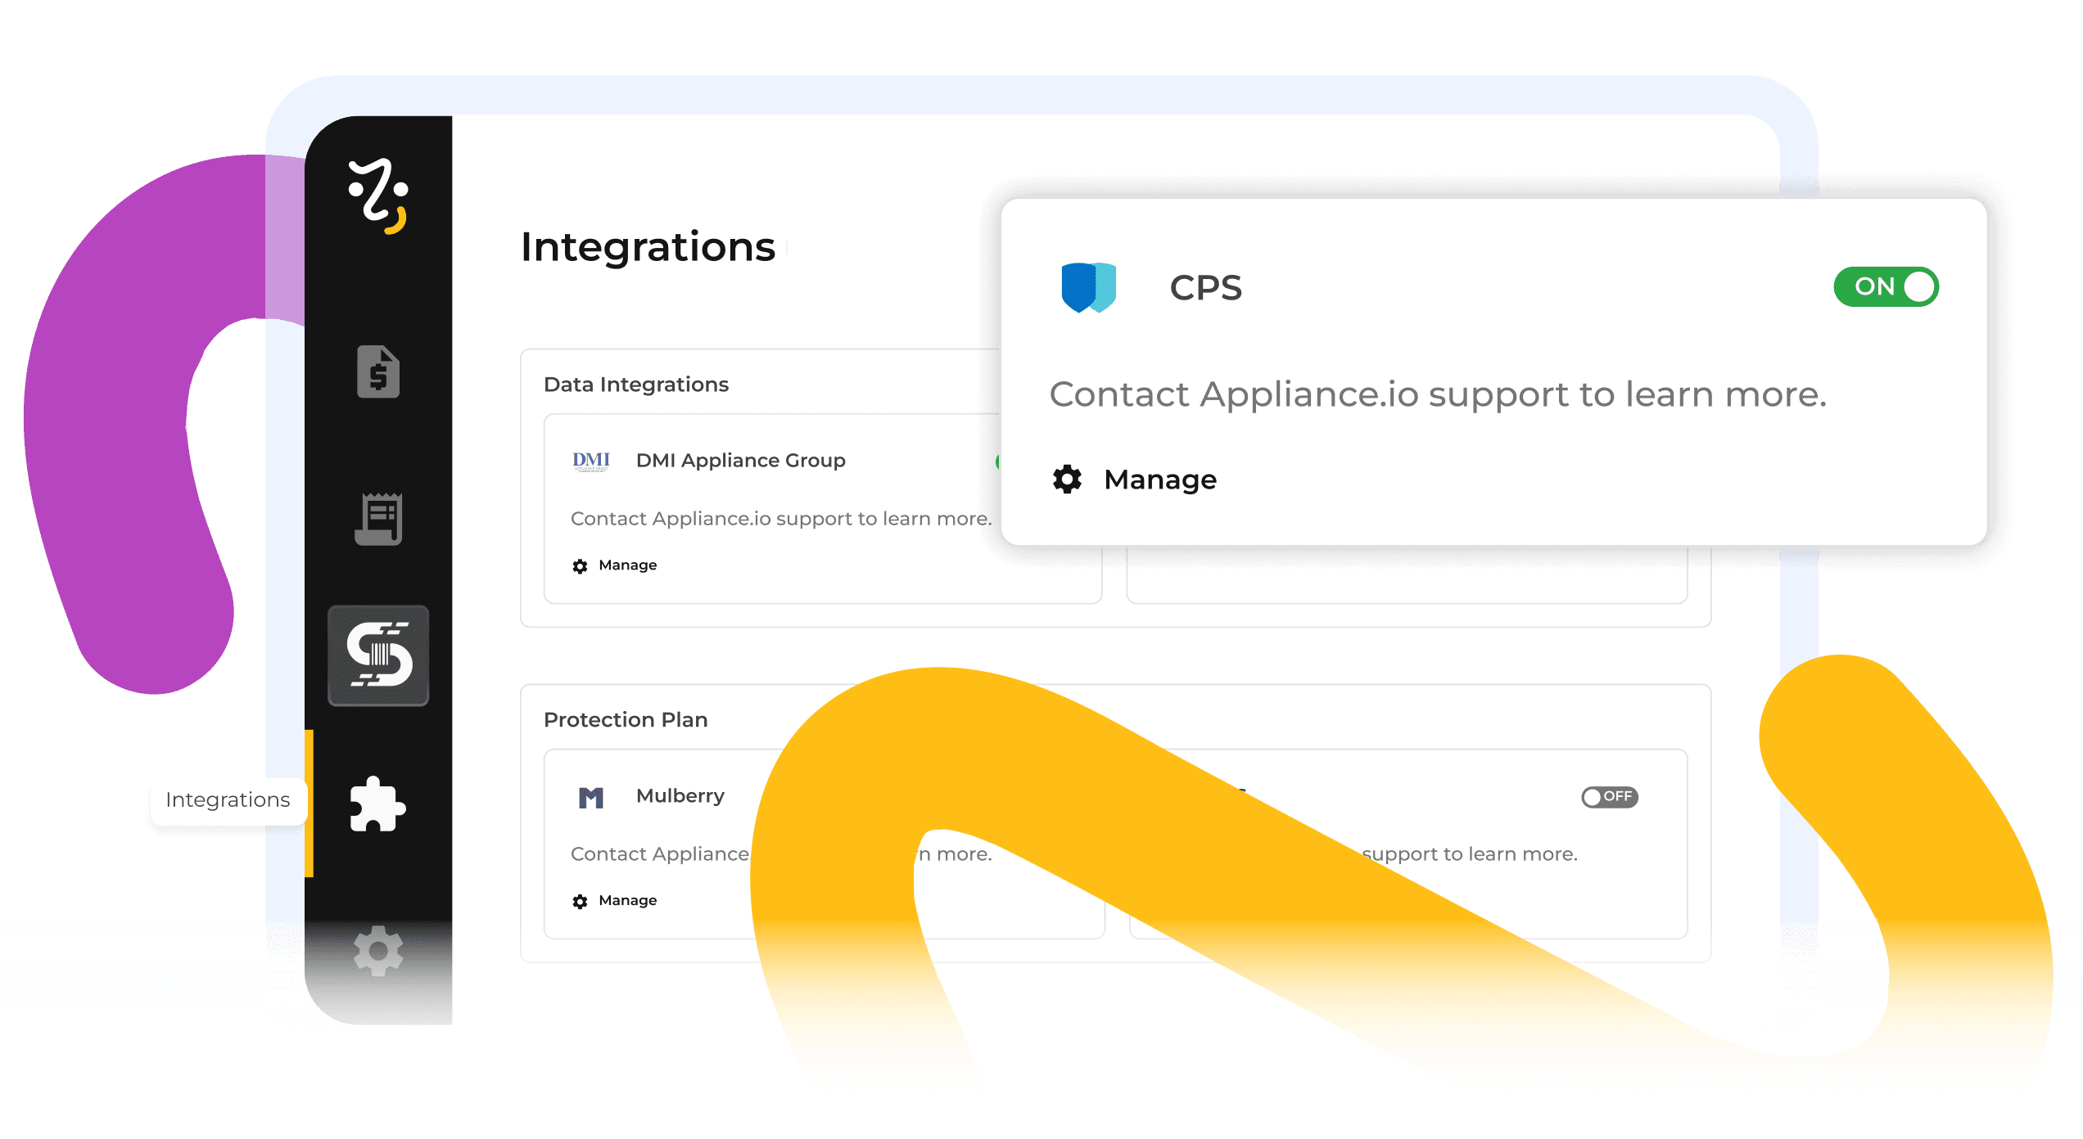Viewport: 2083px width, 1139px height.
Task: Click the Appliance.io logo in sidebar
Action: click(x=378, y=196)
